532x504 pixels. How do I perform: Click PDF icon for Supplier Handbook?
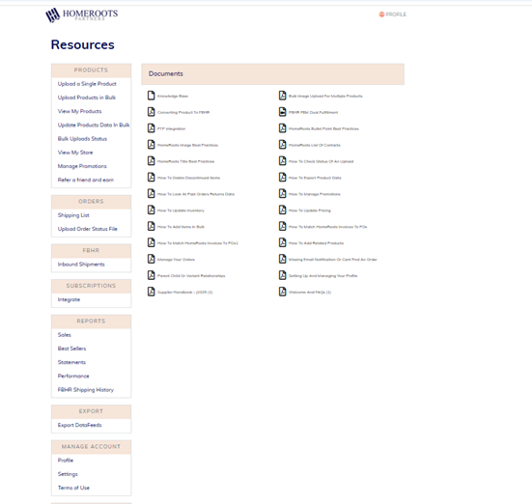151,292
